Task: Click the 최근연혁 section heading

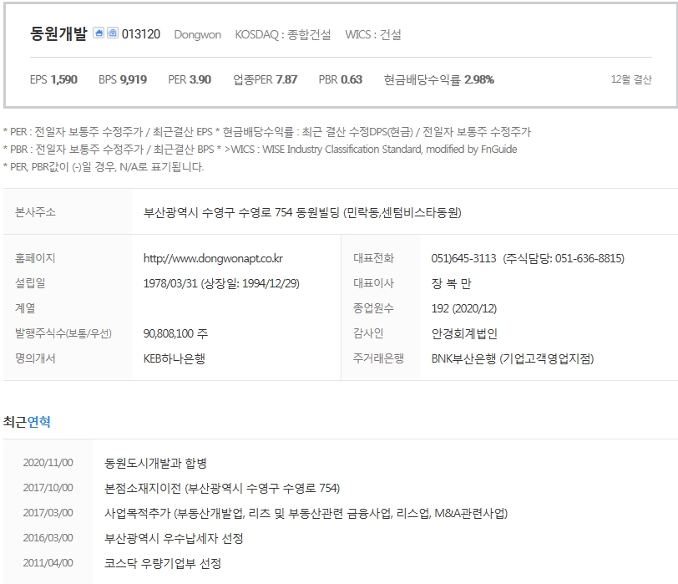Action: (27, 422)
